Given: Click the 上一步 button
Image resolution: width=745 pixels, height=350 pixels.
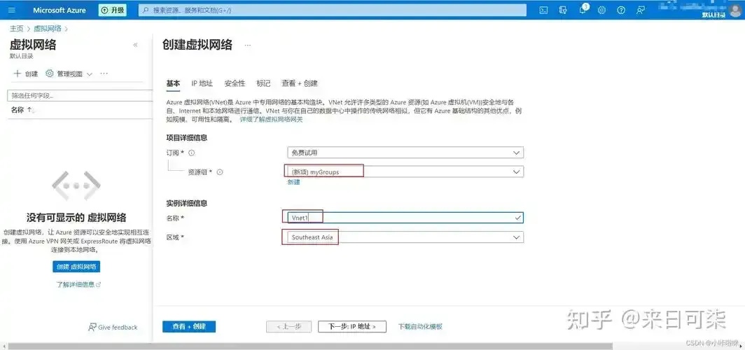Looking at the screenshot, I should 289,327.
